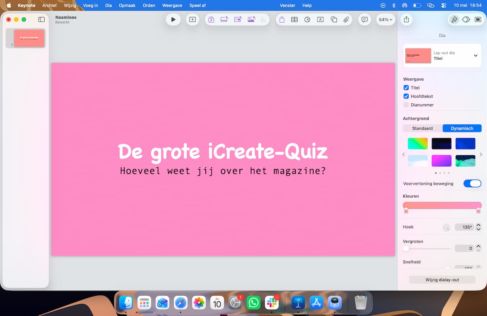
Task: Open the Opmaak menu
Action: pos(127,5)
